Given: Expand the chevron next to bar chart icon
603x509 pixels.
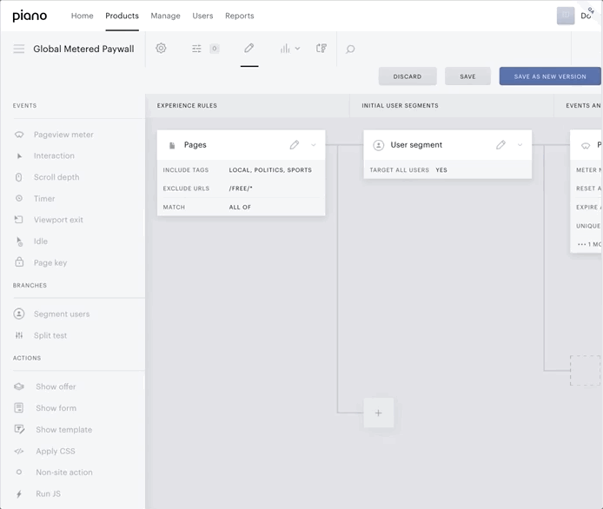Looking at the screenshot, I should [x=297, y=49].
